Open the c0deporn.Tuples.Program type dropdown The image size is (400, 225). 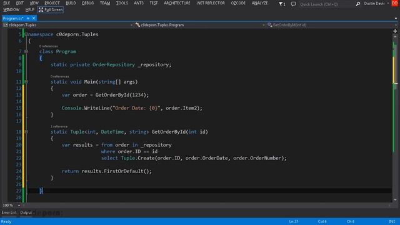[x=200, y=25]
